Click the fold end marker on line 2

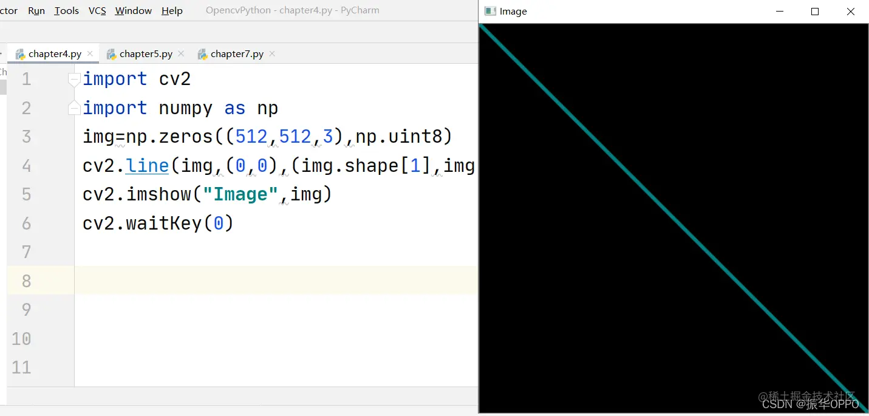pyautogui.click(x=74, y=108)
